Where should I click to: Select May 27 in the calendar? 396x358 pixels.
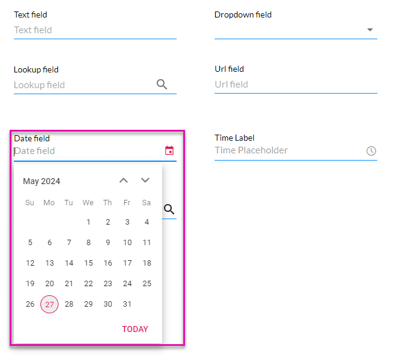pos(49,304)
